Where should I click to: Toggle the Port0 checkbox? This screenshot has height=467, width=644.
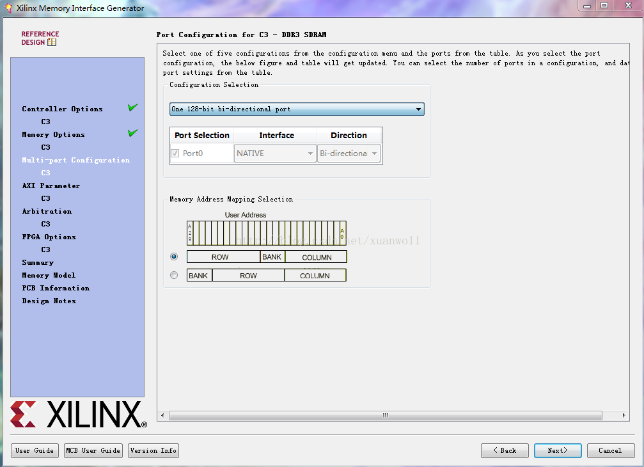pos(175,153)
